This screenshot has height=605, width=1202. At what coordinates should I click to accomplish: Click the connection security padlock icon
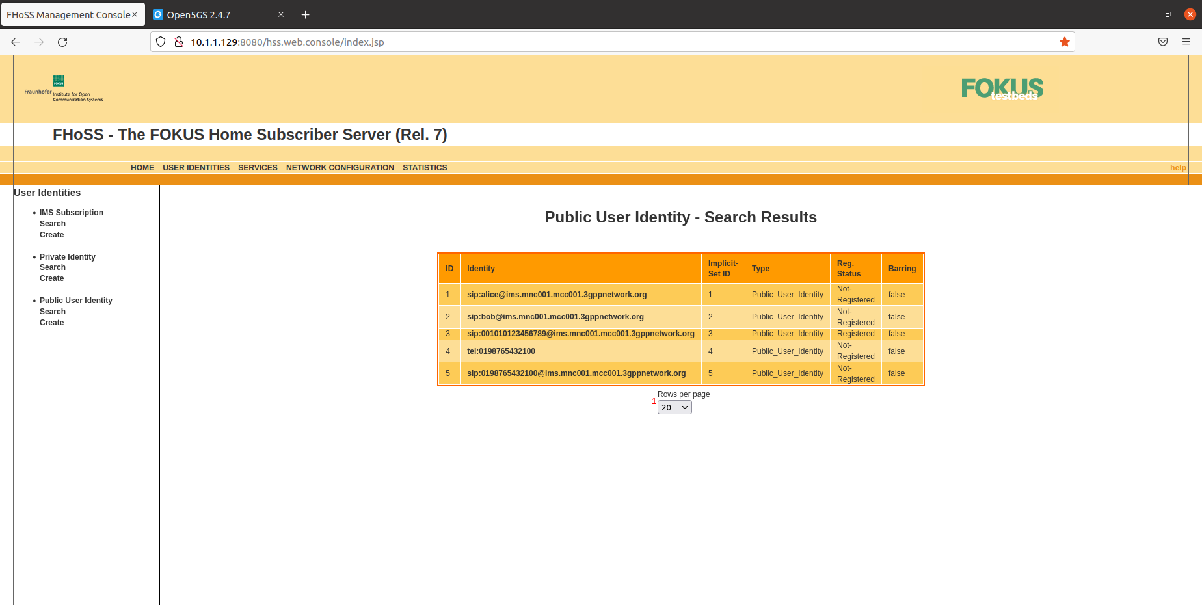pos(179,42)
